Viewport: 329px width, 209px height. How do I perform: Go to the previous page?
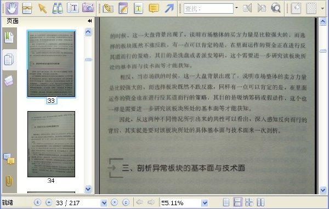click(x=49, y=202)
